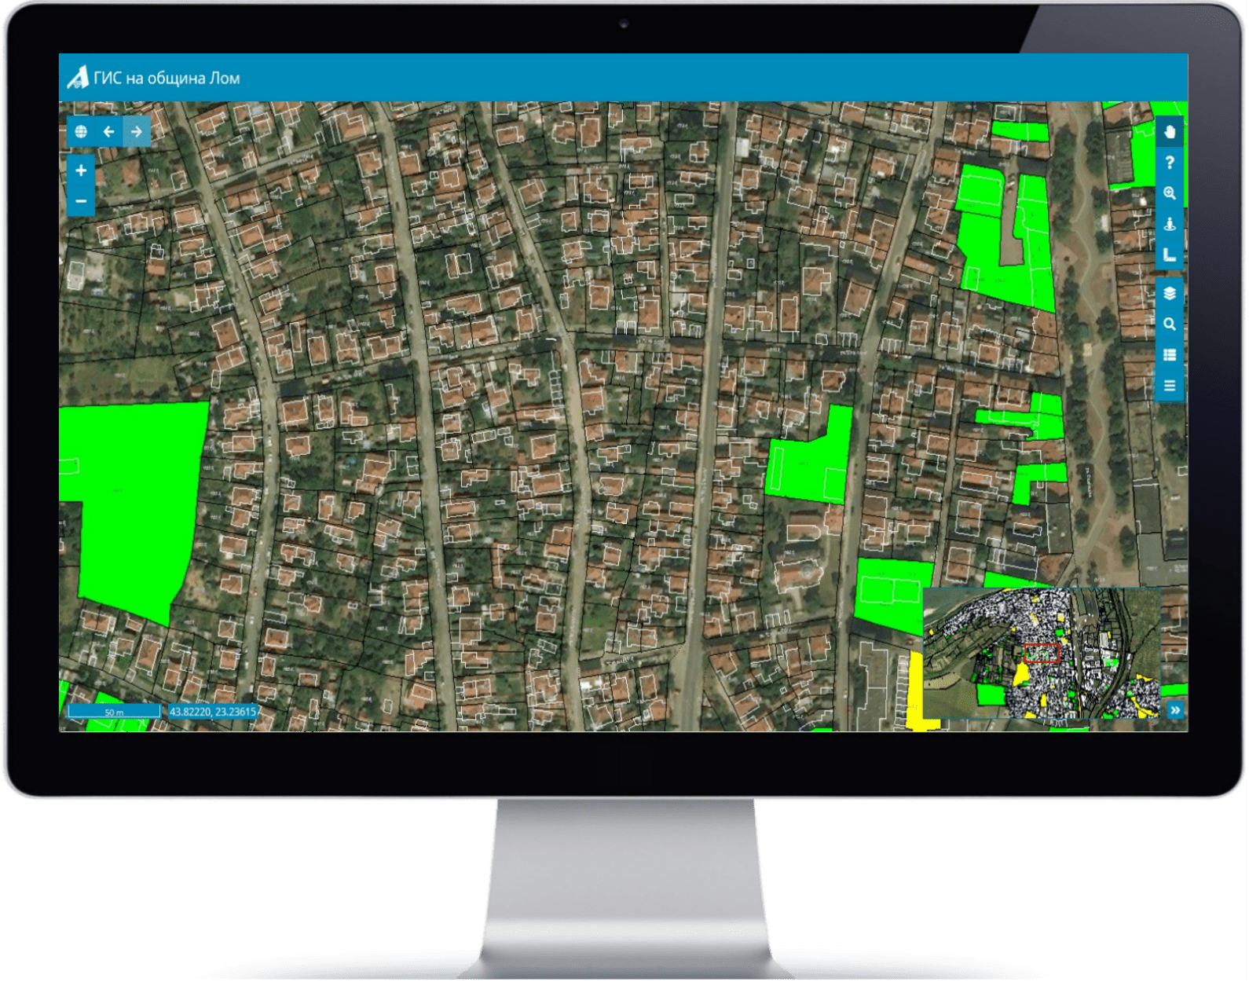The image size is (1249, 982).
Task: Open the hamburger menu
Action: pyautogui.click(x=1170, y=386)
